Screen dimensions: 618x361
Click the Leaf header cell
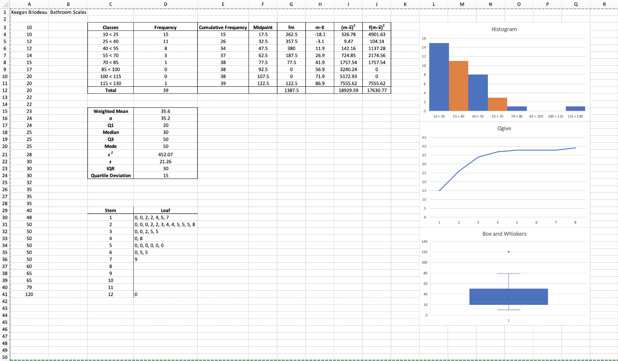(166, 211)
